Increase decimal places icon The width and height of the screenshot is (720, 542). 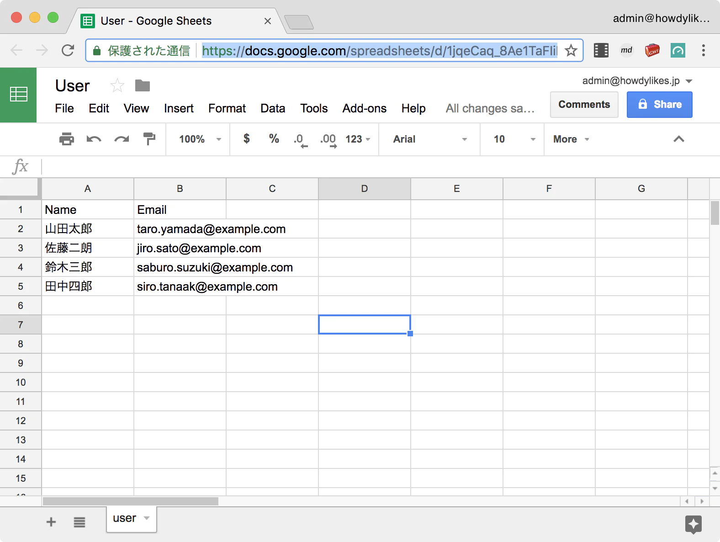(x=328, y=140)
